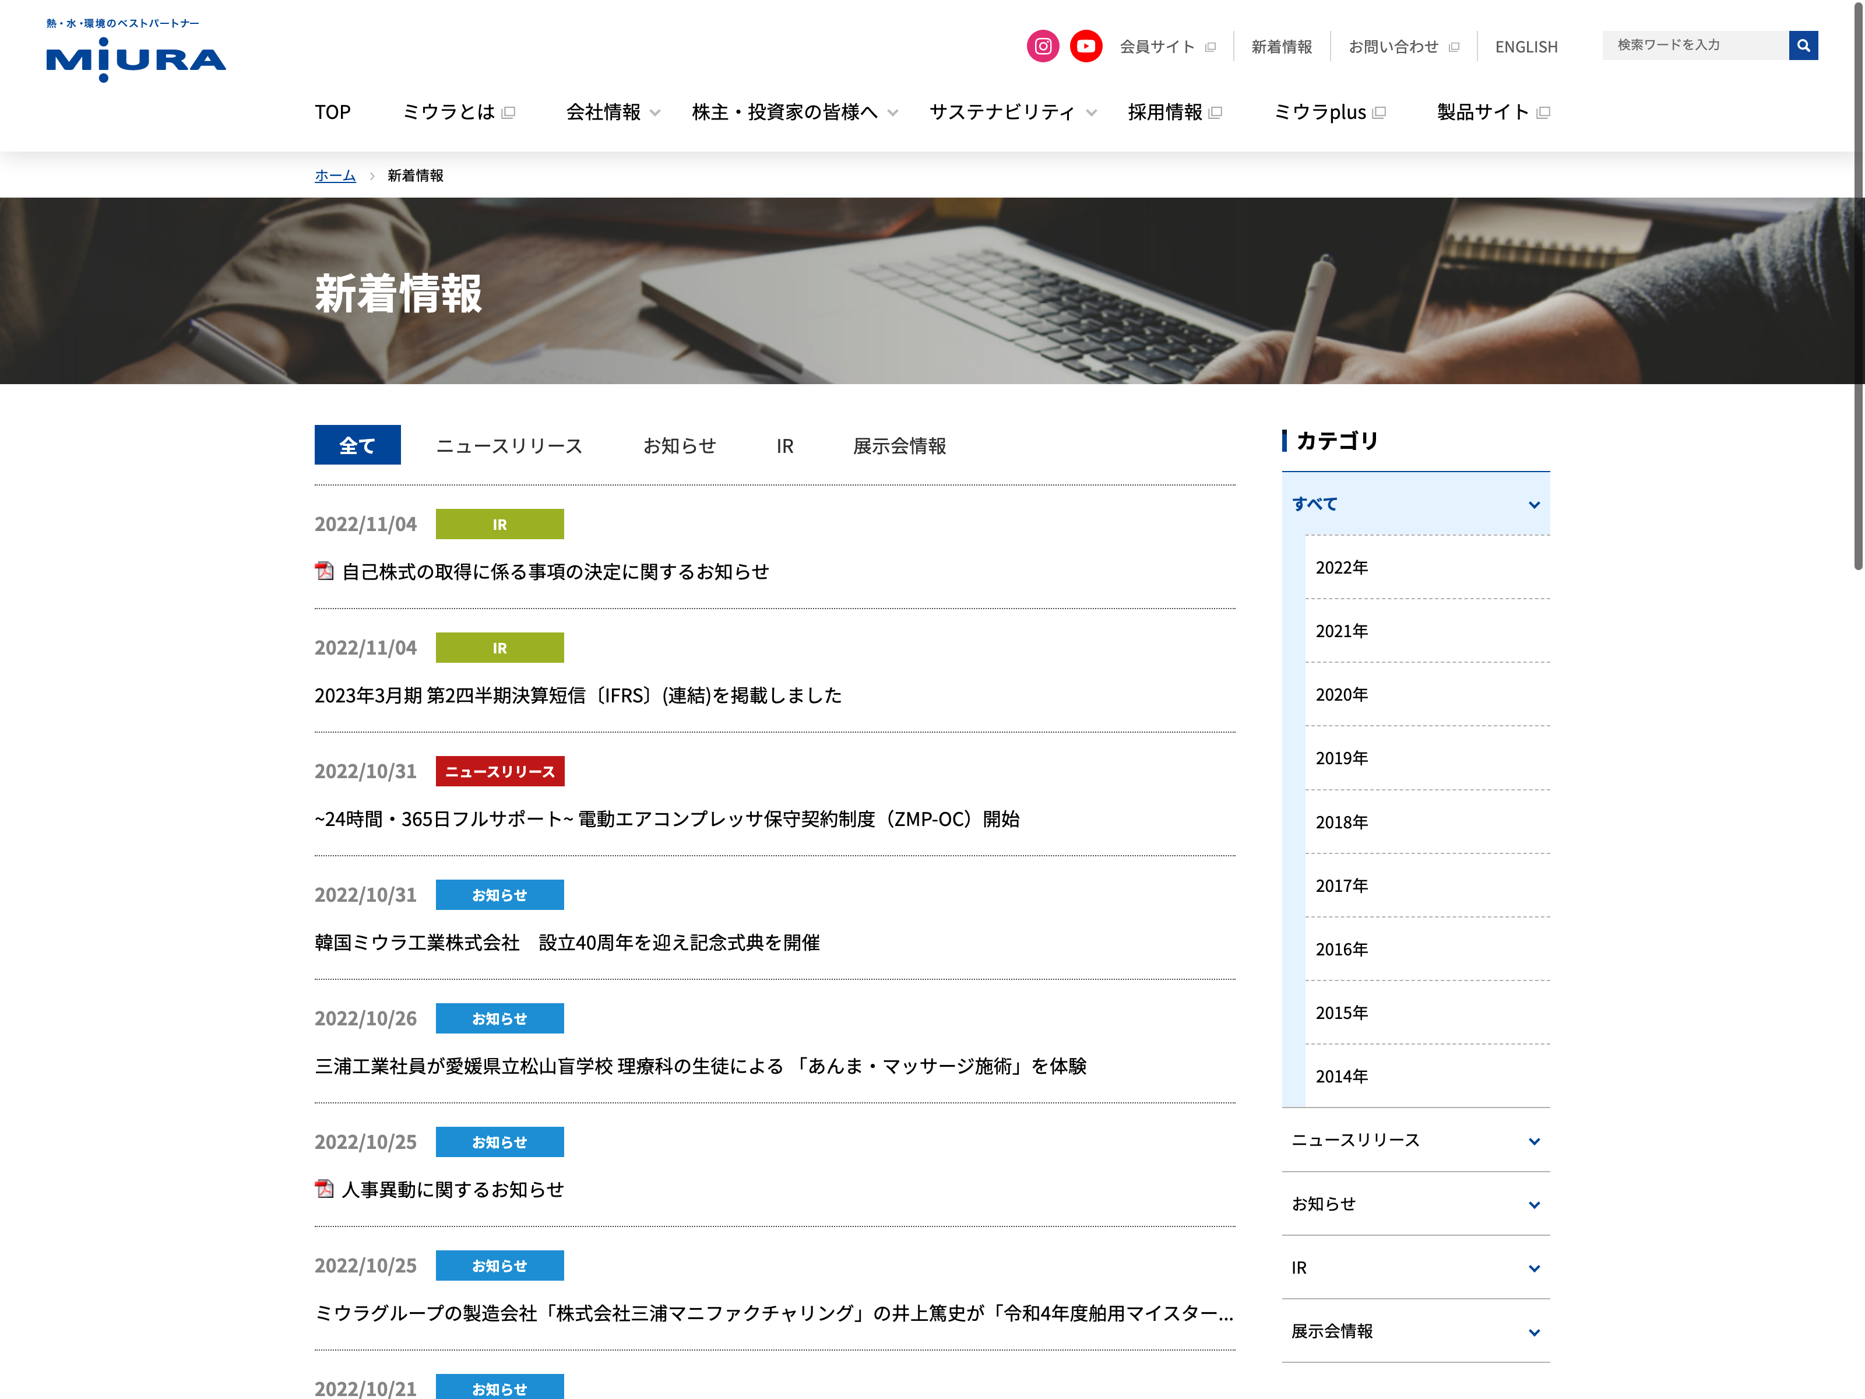This screenshot has height=1399, width=1865.
Task: Click external-link icon next to 会員サイト
Action: tap(1211, 47)
